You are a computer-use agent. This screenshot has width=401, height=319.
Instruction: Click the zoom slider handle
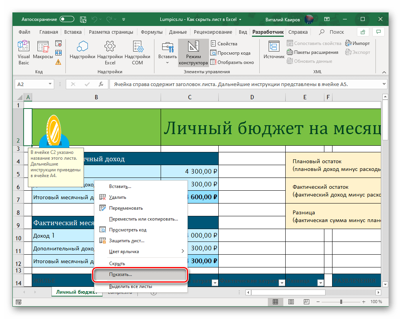[341, 302]
